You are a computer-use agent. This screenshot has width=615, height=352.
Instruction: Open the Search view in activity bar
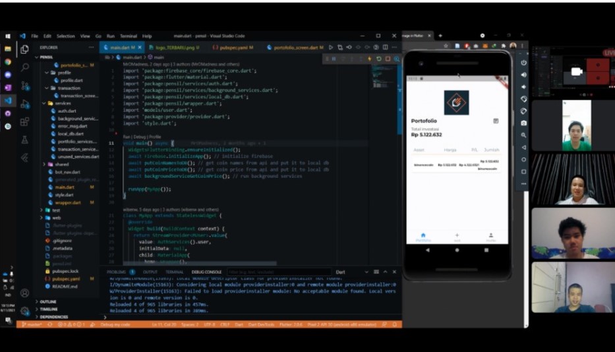[24, 67]
